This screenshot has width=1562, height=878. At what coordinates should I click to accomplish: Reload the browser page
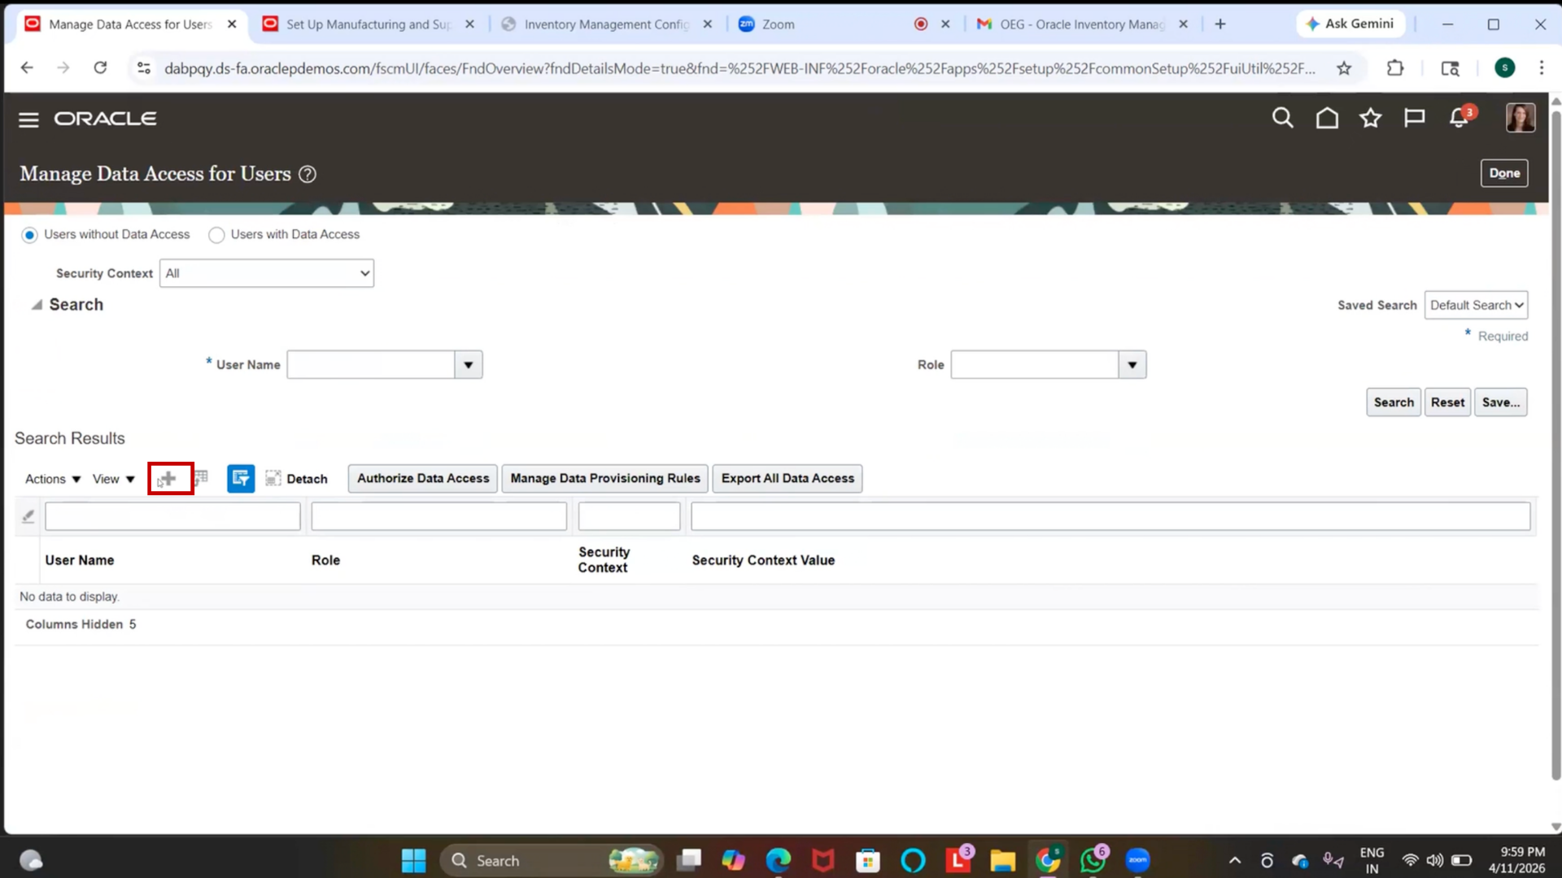tap(100, 68)
